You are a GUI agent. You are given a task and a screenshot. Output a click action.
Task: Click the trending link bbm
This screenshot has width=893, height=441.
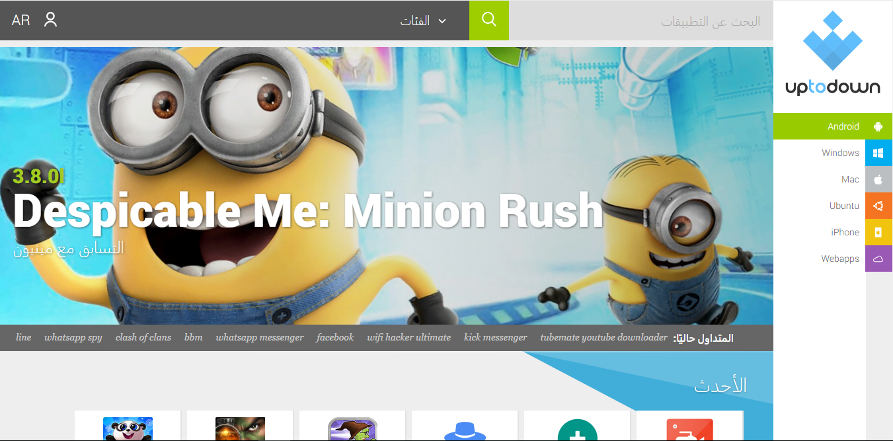[194, 337]
